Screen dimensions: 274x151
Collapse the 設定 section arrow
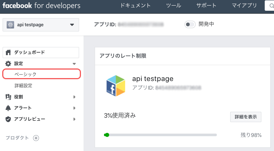pos(74,64)
